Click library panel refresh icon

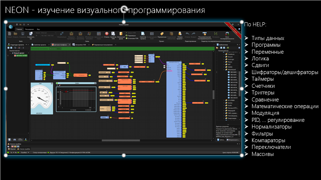click(228, 48)
